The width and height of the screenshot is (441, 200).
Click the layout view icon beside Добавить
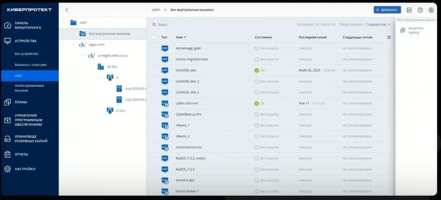[409, 10]
